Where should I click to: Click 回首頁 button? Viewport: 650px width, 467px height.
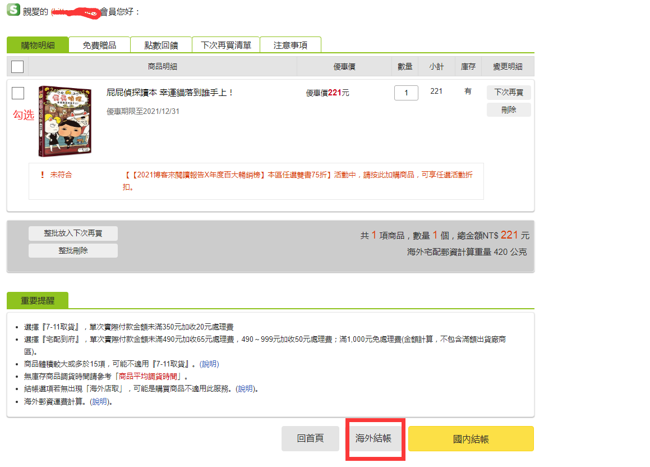pos(310,438)
